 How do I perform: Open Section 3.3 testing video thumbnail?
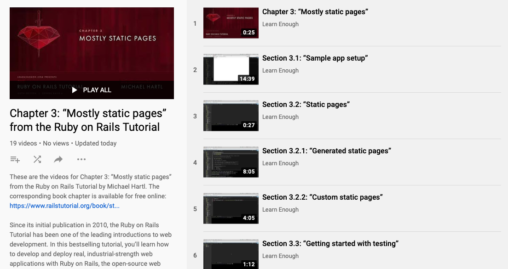click(x=231, y=254)
